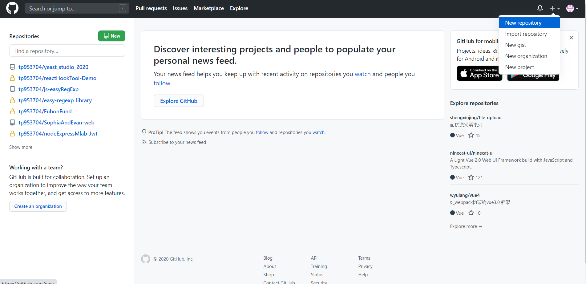Click the RSS feed icon
Screen dimensions: 586x284
(144, 142)
